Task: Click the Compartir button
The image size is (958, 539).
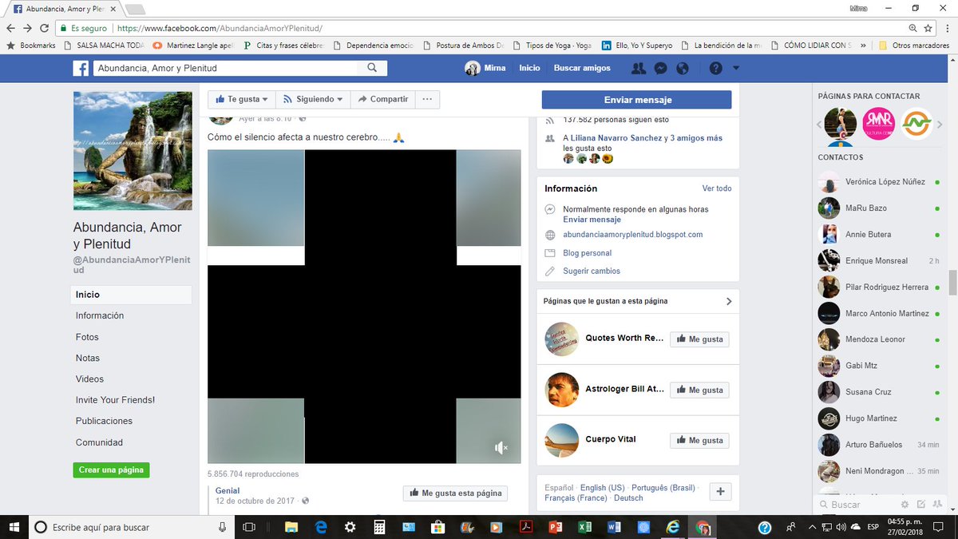Action: pos(382,100)
